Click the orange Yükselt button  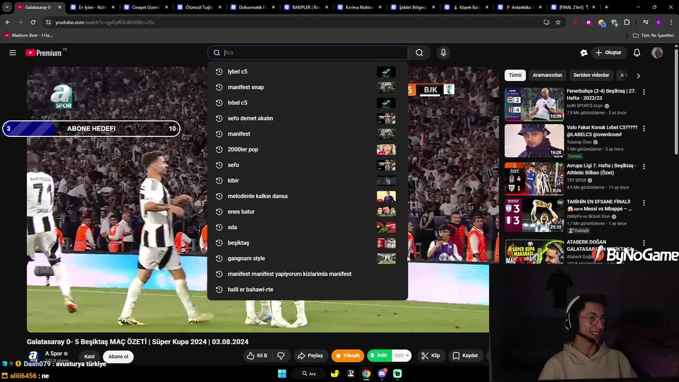click(x=347, y=355)
